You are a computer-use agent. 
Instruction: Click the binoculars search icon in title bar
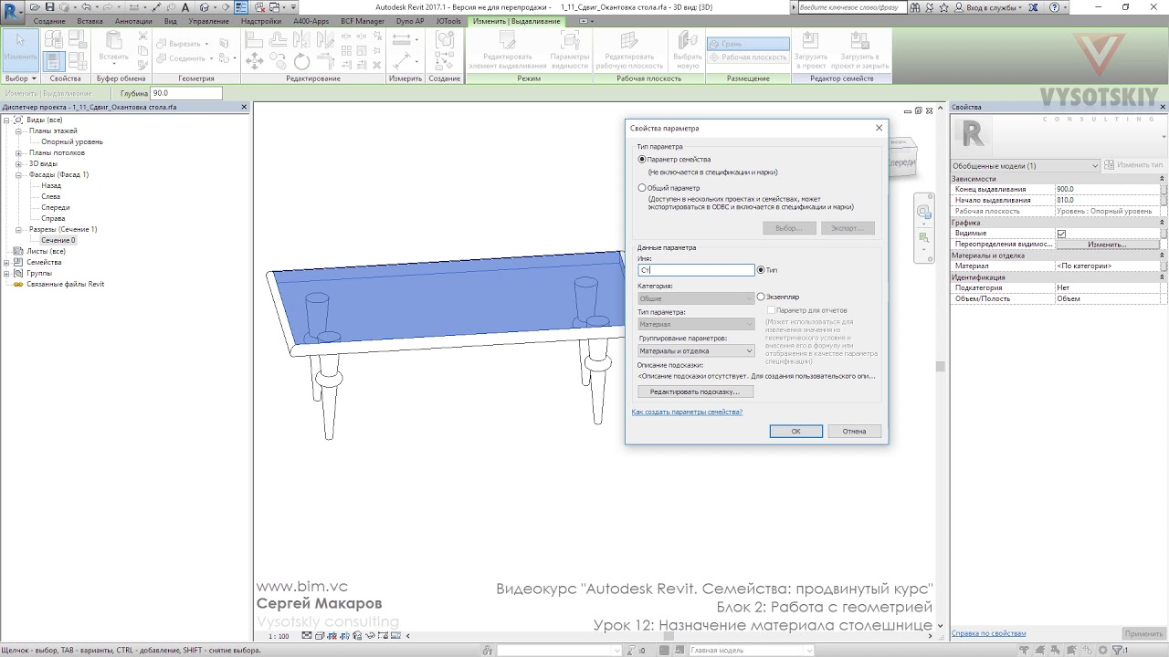point(917,7)
